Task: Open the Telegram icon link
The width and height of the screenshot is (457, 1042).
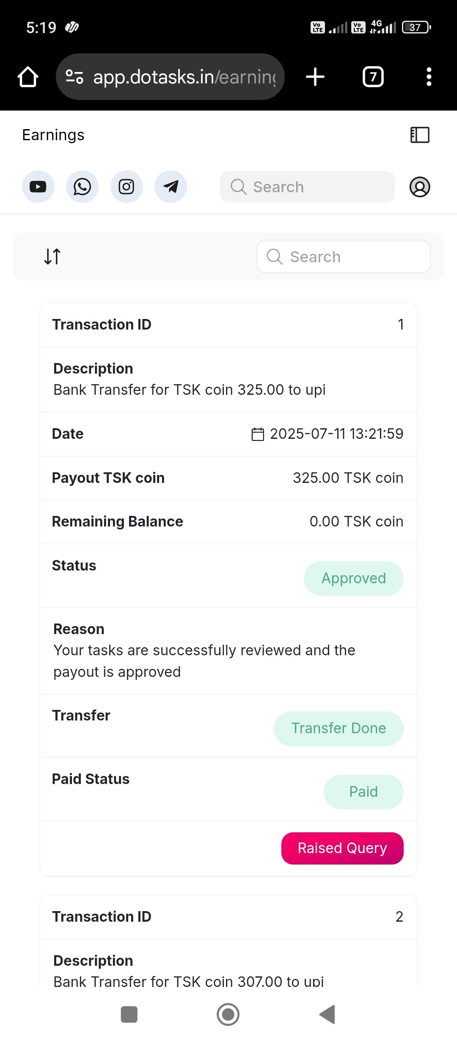Action: pos(171,187)
